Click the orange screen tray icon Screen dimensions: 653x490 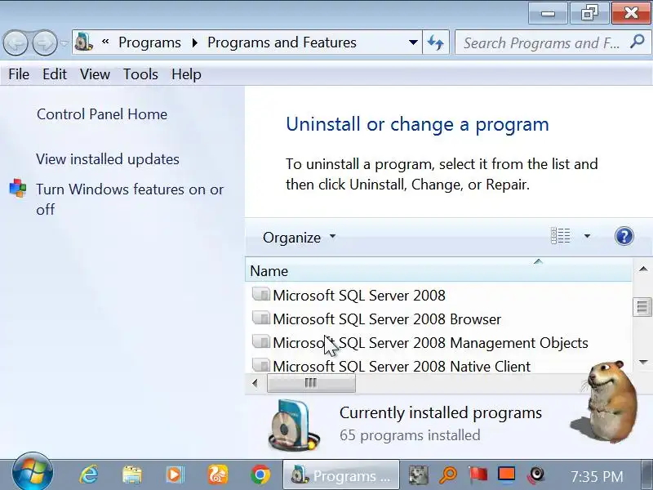pos(506,475)
